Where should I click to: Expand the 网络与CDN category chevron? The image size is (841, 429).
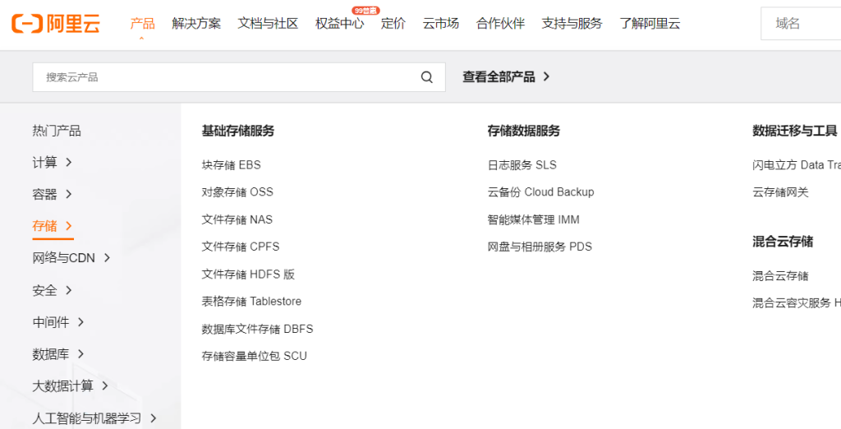[x=107, y=258]
